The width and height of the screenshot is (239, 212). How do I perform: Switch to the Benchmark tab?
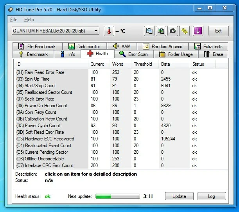point(33,54)
